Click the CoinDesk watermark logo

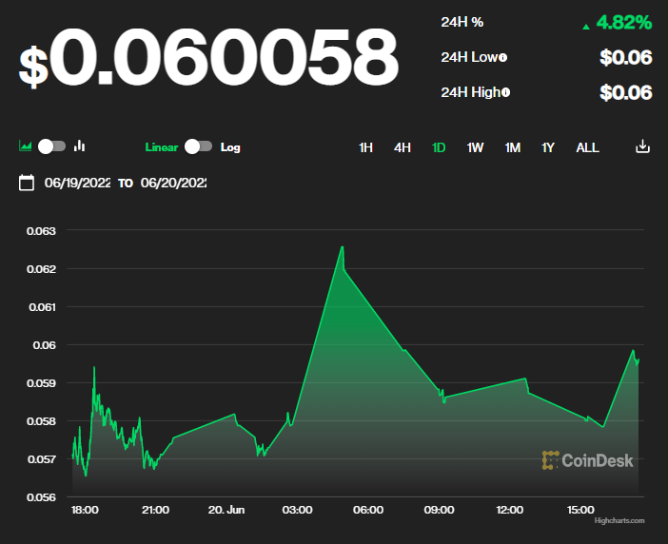point(587,460)
